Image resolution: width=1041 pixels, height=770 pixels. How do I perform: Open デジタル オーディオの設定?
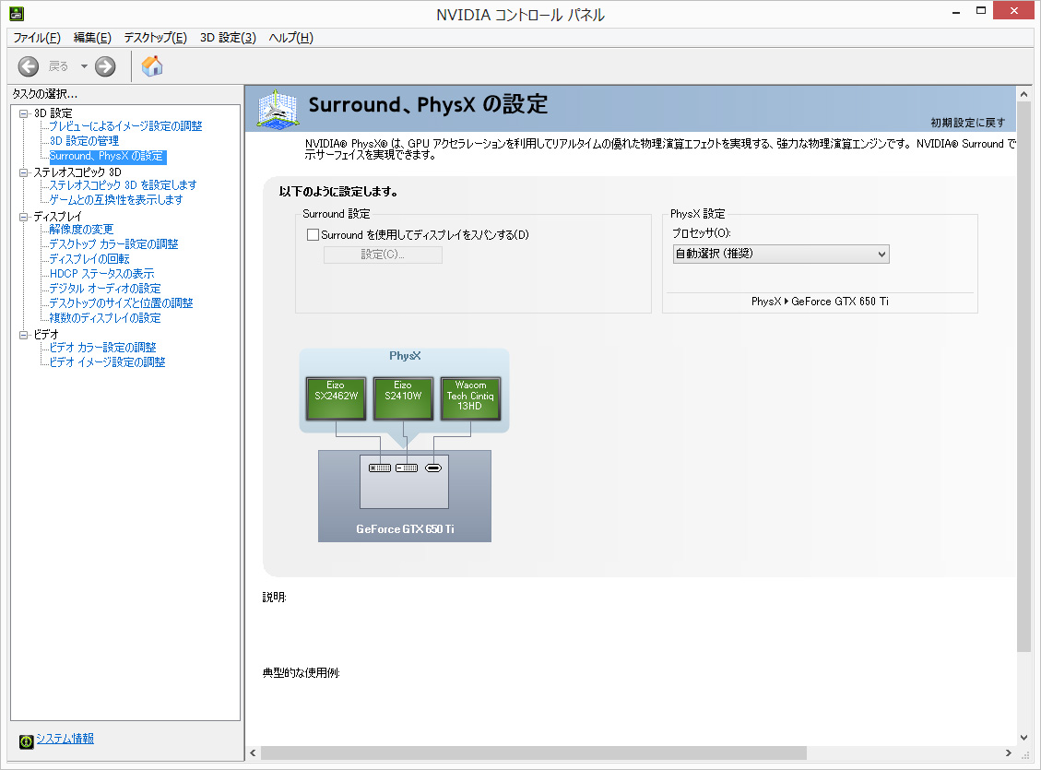tap(105, 289)
